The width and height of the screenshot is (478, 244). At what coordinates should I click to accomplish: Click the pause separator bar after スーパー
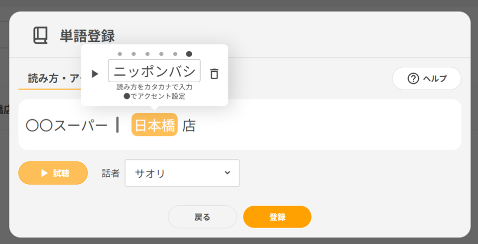118,125
